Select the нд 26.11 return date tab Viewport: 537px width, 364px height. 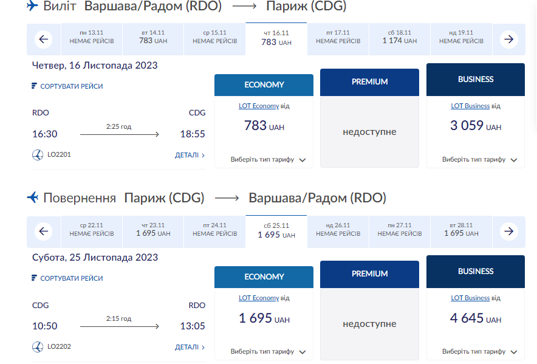[337, 232]
